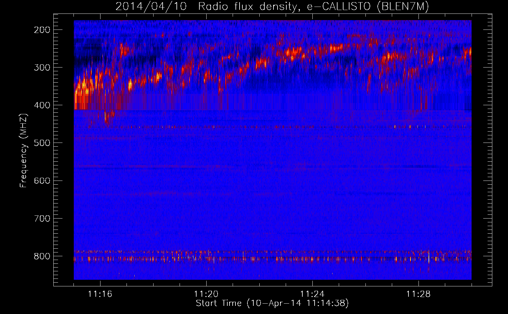Click the 11:24 time tick label

pos(312,294)
